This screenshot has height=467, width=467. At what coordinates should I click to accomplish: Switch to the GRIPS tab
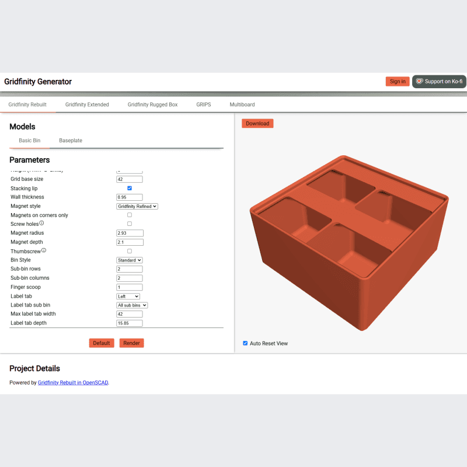(203, 104)
